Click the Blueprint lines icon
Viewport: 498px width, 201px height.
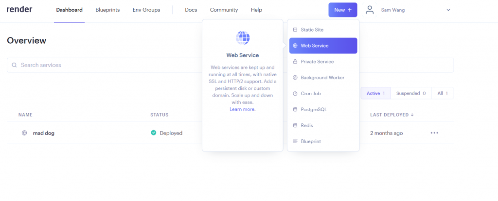click(x=295, y=141)
